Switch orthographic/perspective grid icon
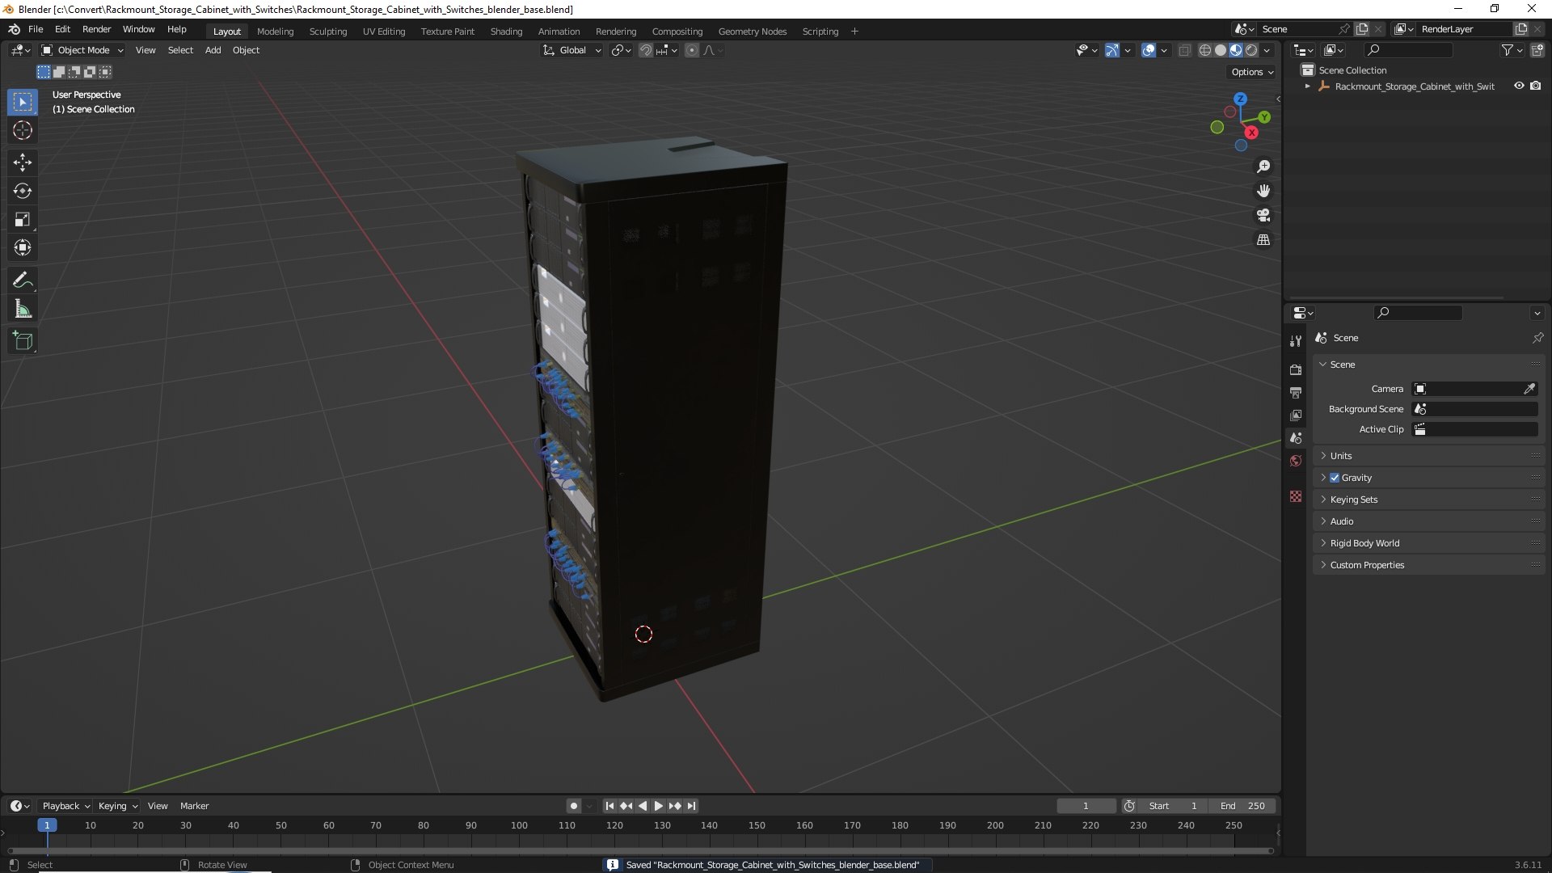This screenshot has height=873, width=1552. [1263, 240]
